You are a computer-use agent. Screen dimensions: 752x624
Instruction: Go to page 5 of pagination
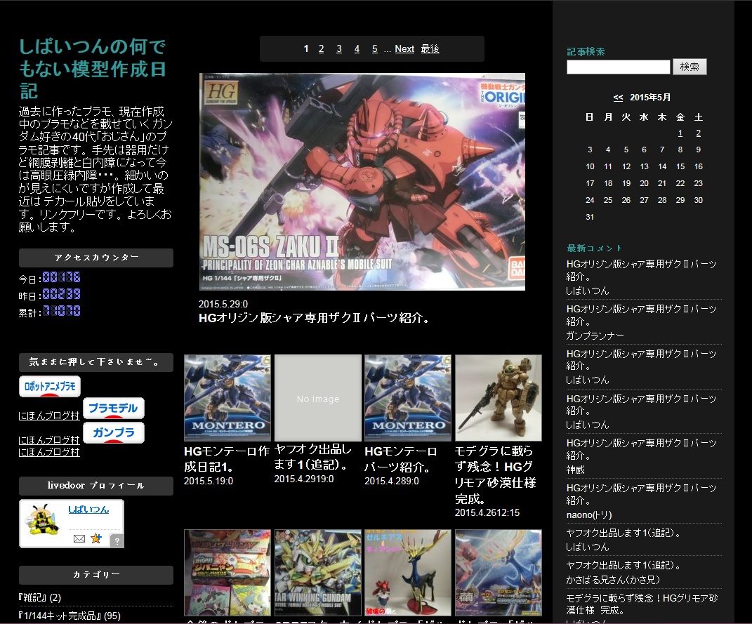point(374,49)
